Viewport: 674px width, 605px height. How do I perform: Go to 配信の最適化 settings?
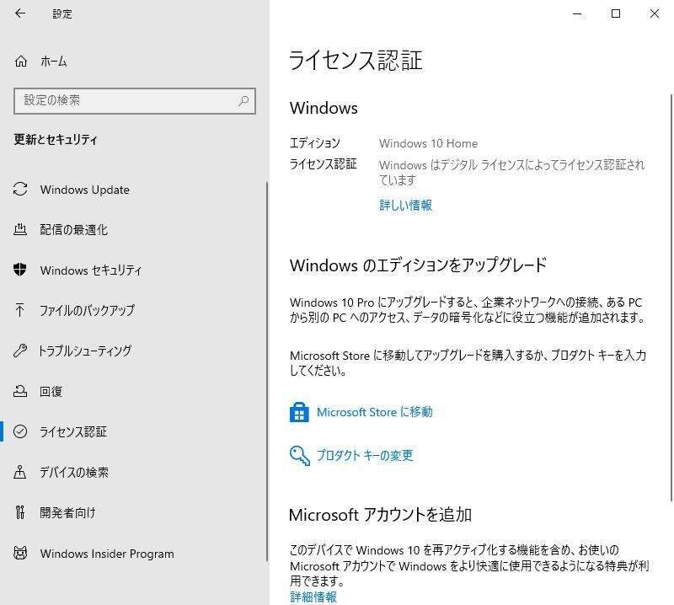pos(133,230)
